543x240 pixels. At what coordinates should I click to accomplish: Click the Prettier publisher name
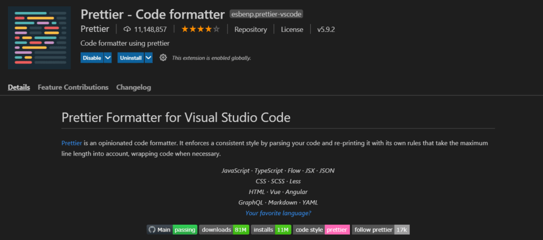coord(95,29)
